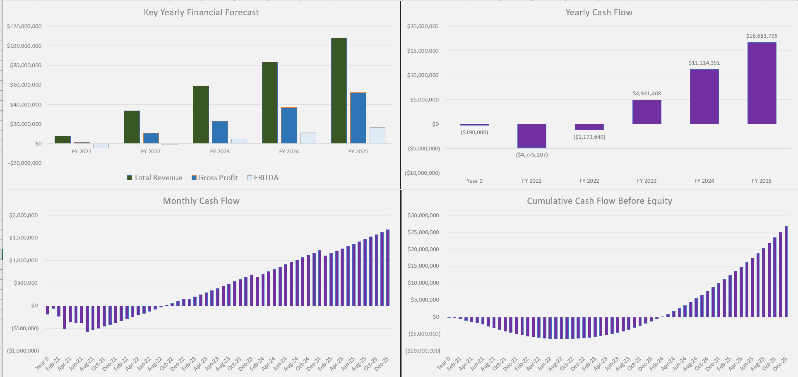
Task: Select the Gross Profit blue legend marker
Action: click(193, 177)
